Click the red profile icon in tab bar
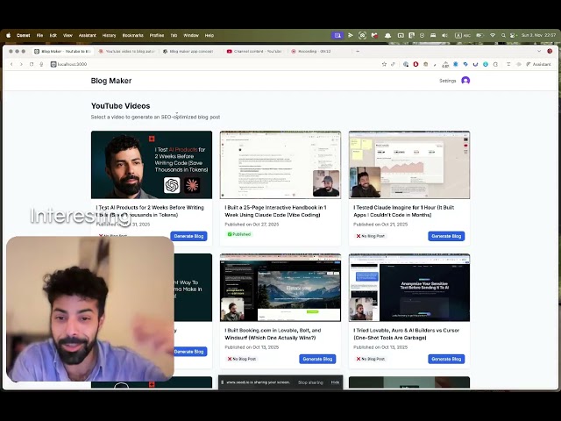The image size is (561, 421). 550,51
